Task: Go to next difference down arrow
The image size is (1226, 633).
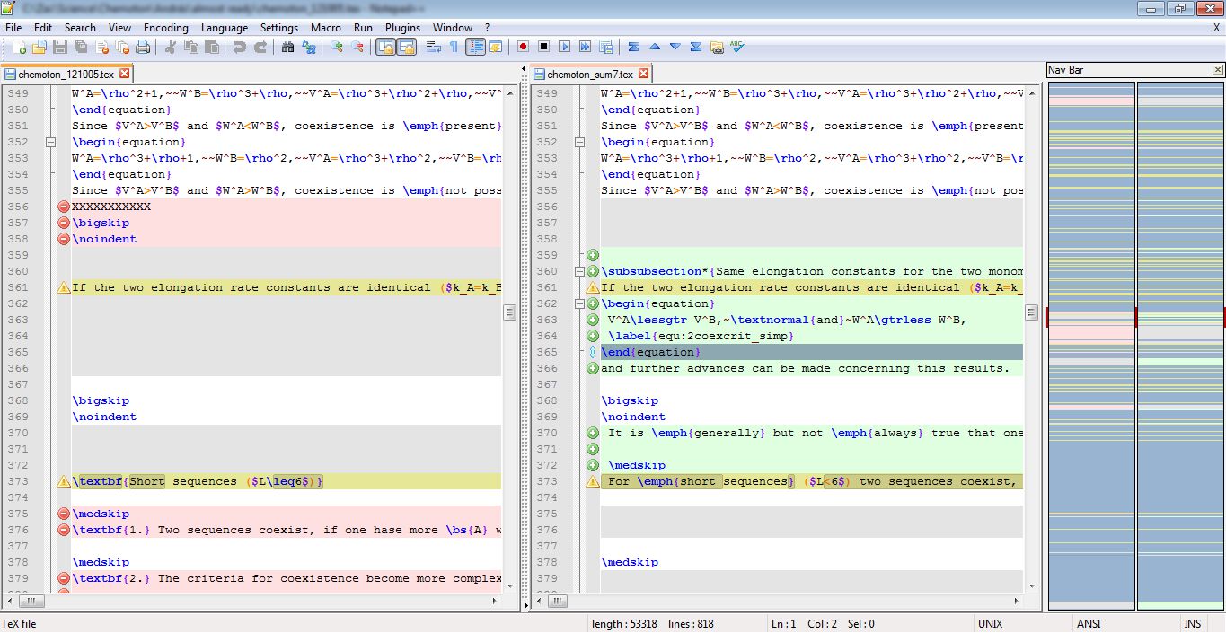Action: 675,47
